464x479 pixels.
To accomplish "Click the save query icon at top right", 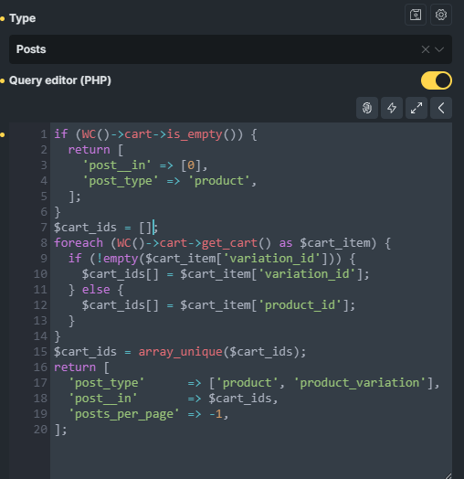I will tap(416, 15).
